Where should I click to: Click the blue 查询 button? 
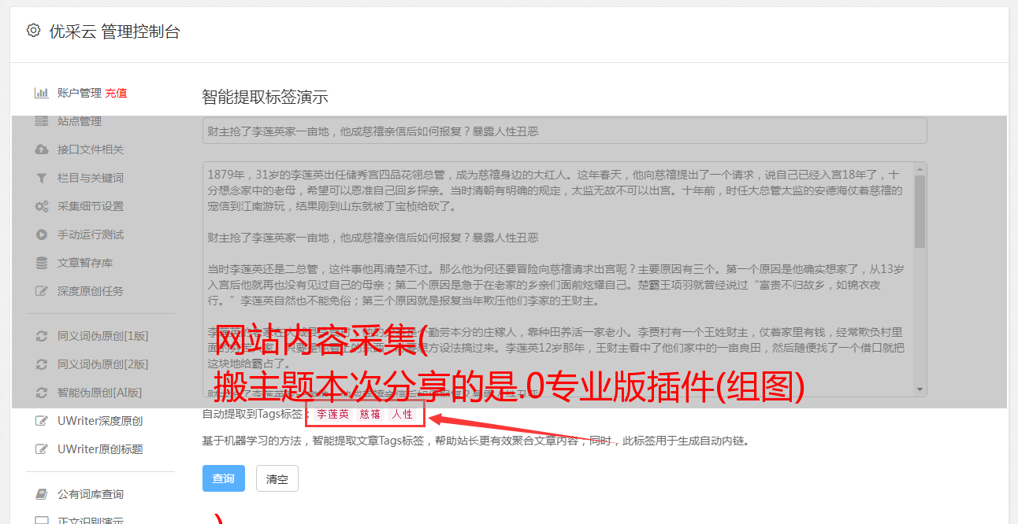point(224,478)
